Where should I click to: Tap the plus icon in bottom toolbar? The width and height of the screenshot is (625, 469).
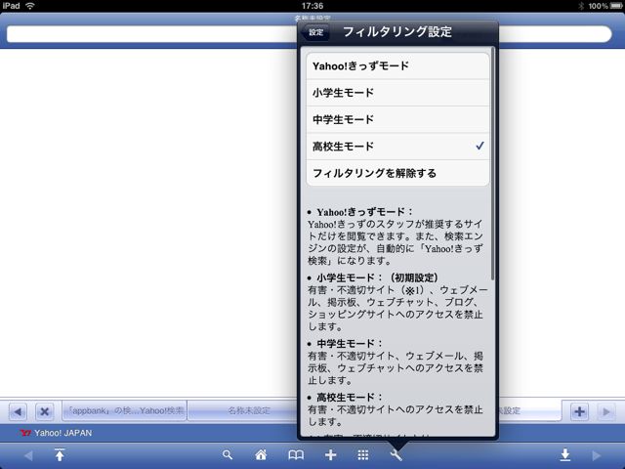click(330, 454)
